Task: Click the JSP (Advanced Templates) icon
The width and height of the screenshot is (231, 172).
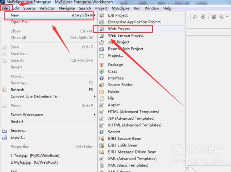Action: (x=102, y=118)
